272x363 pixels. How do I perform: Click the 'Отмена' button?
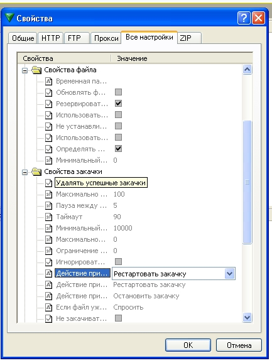(239, 345)
